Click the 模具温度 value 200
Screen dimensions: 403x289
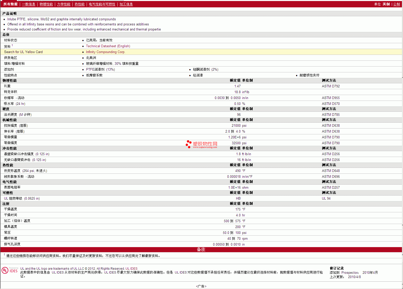click(x=238, y=227)
